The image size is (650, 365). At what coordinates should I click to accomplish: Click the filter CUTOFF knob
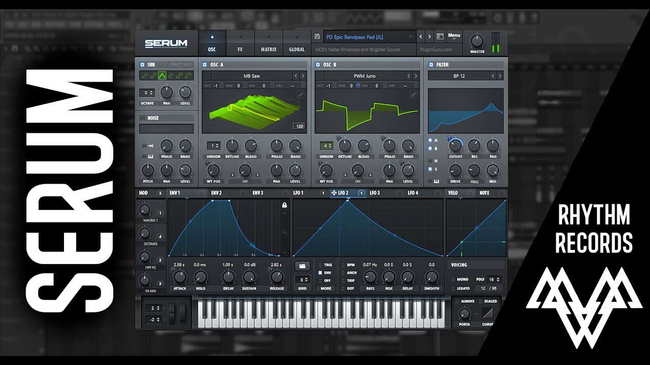click(456, 146)
